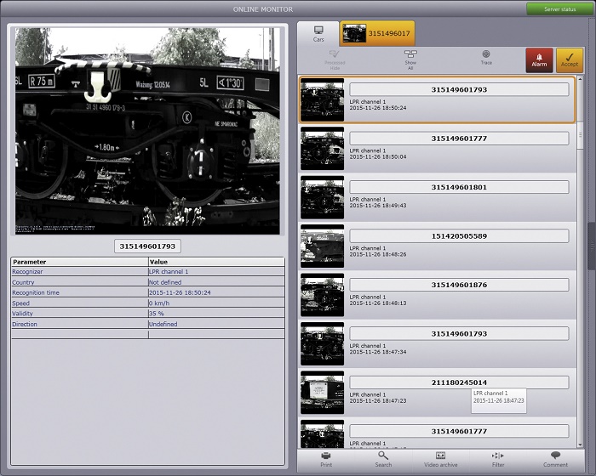
Task: Select the 3151496017 tab
Action: (377, 34)
